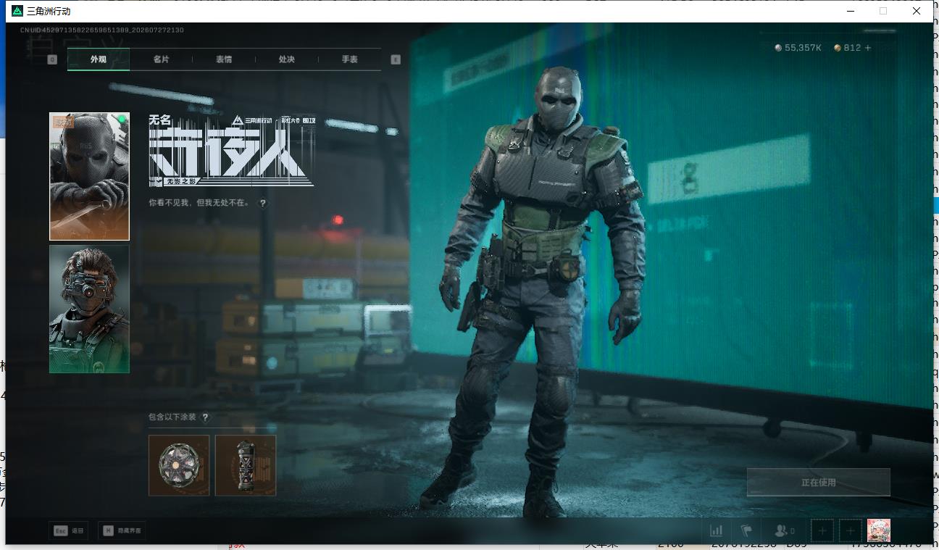Switch to the 名片 tab
This screenshot has width=939, height=550.
(x=161, y=59)
